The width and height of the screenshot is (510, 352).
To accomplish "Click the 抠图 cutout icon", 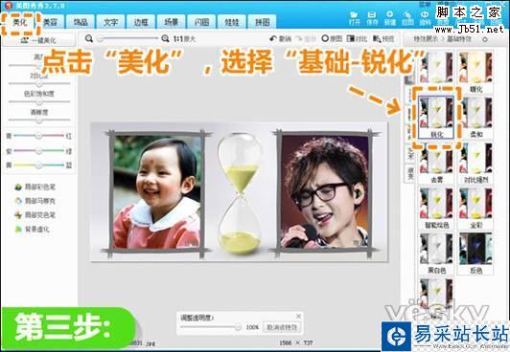I will [407, 18].
